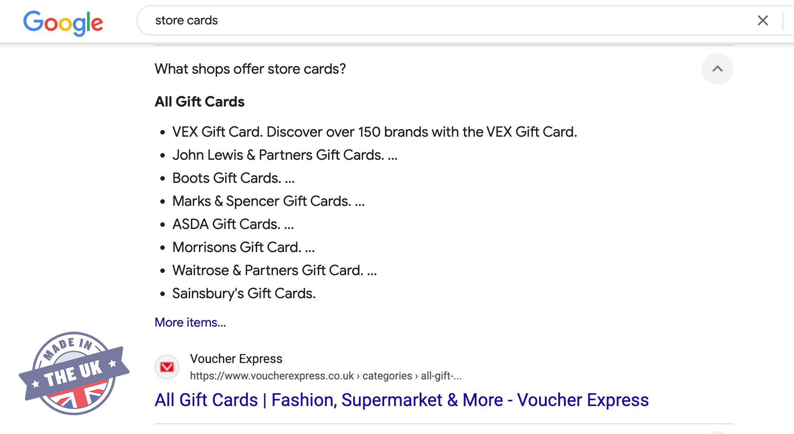Viewport: 794px width, 434px height.
Task: Click the VEX Gift Card list item
Action: [374, 132]
